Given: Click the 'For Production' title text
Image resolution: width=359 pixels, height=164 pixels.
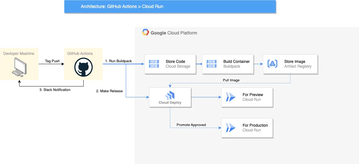Looking at the screenshot, I should [255, 125].
